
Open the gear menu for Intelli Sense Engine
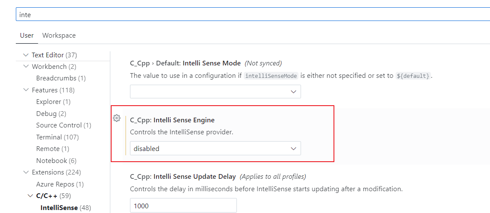point(117,118)
